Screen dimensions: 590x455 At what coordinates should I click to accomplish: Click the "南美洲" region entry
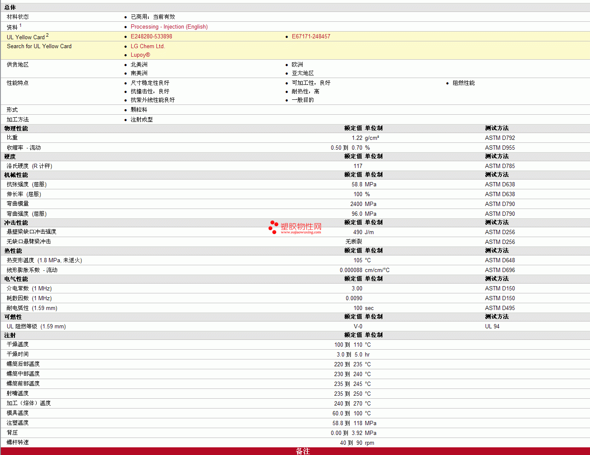click(x=139, y=73)
